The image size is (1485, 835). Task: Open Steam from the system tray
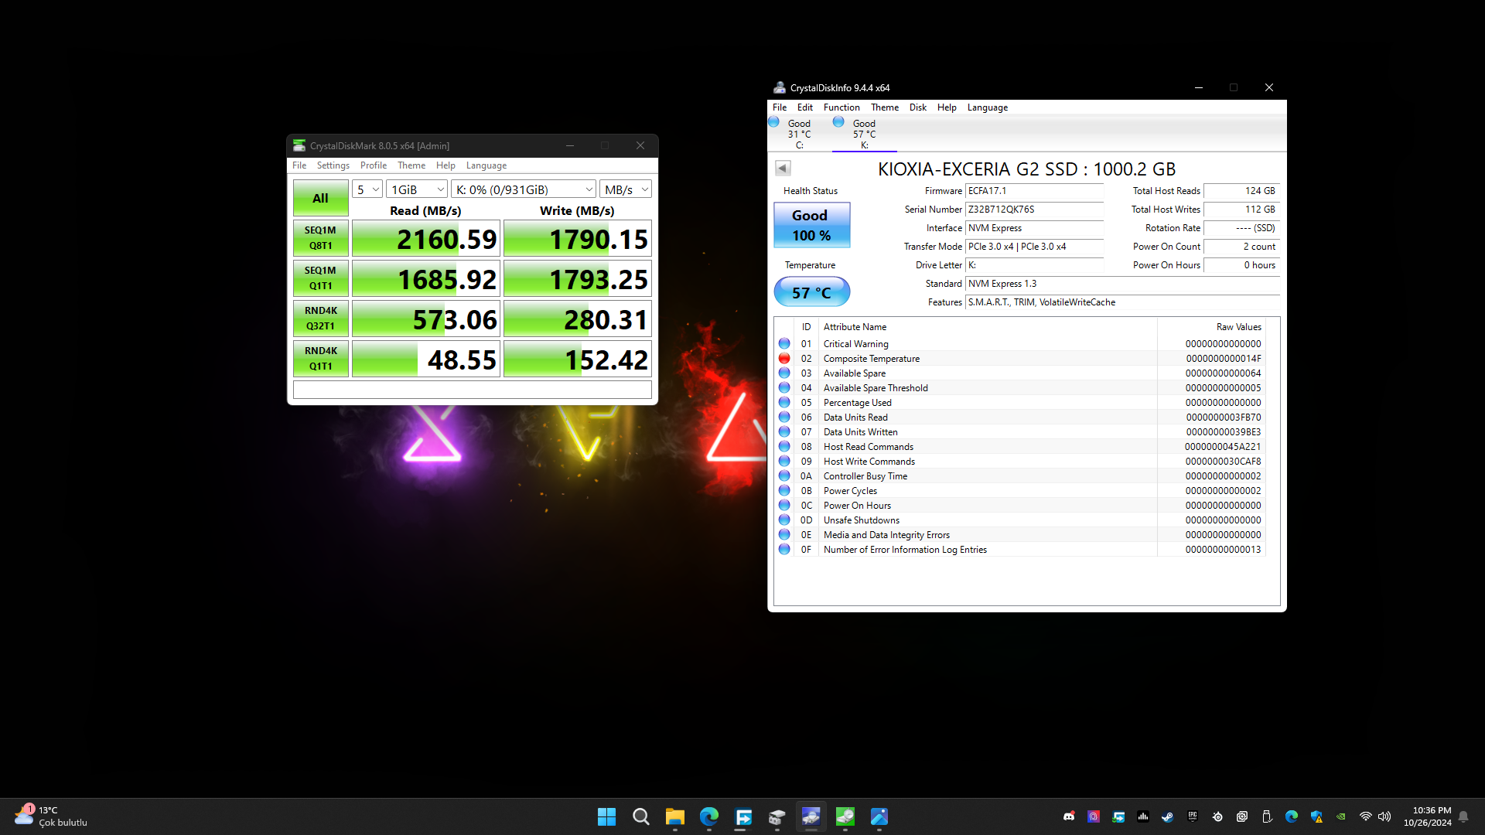coord(1168,816)
